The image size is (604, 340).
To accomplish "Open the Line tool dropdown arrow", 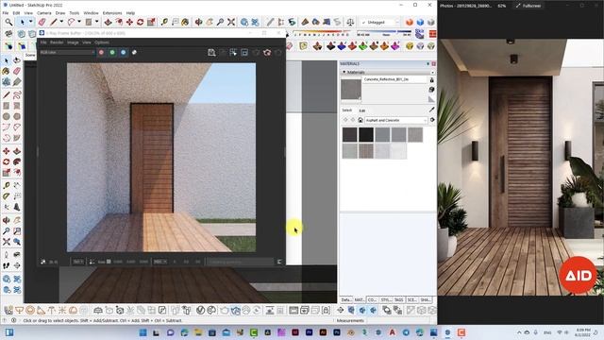I will tap(61, 22).
